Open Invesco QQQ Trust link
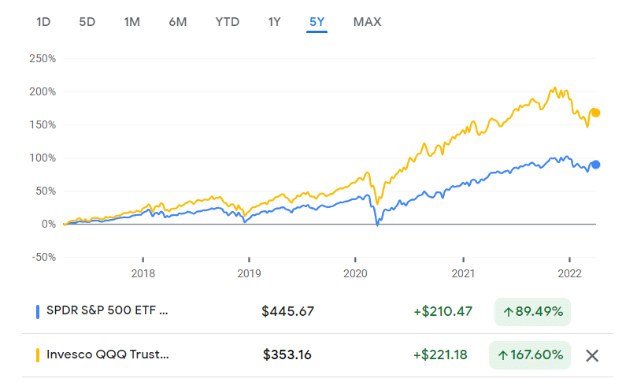Image resolution: width=637 pixels, height=386 pixels. 109,354
